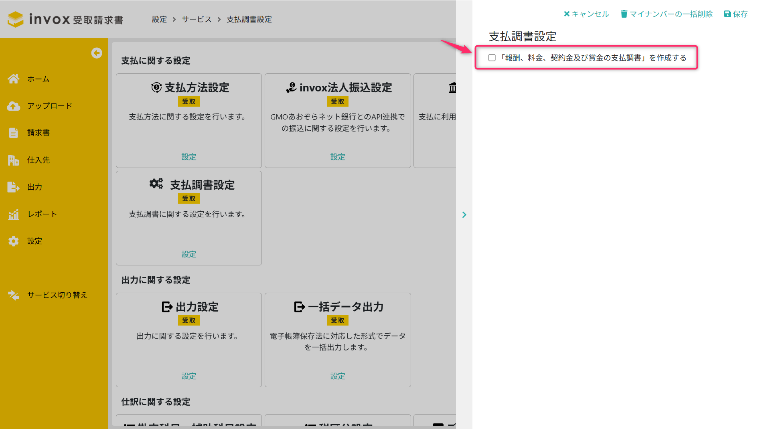Save the settings with 保存

pyautogui.click(x=736, y=14)
